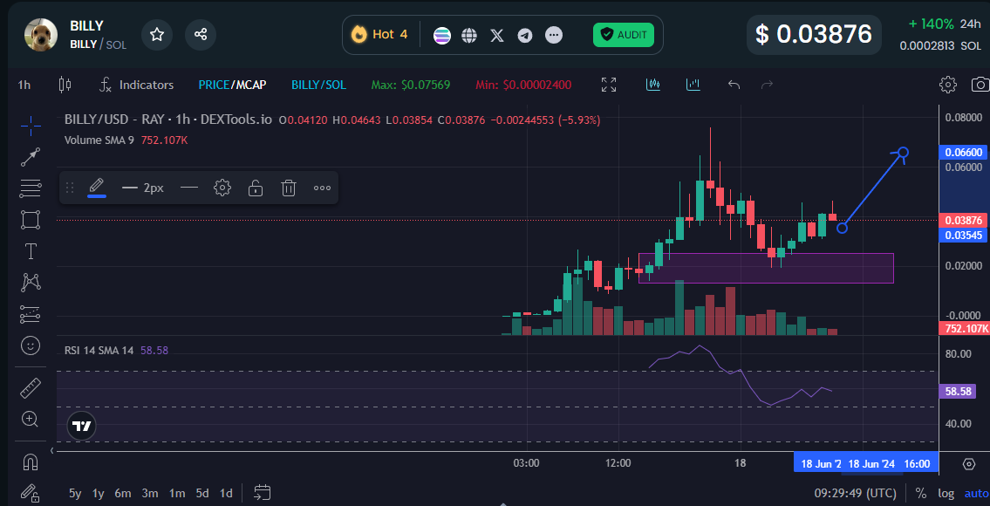
Task: Open the emoji icons tool
Action: (x=31, y=345)
